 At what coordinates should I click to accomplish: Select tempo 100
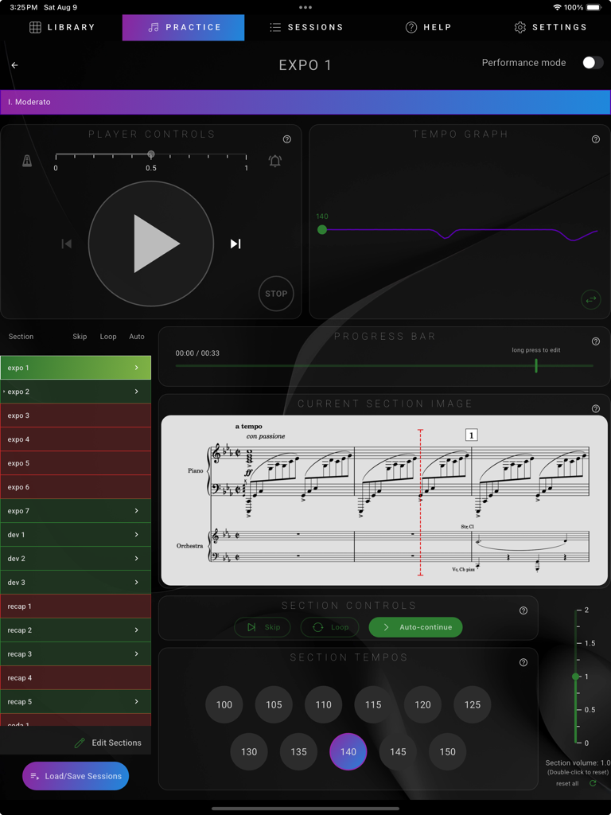click(224, 705)
